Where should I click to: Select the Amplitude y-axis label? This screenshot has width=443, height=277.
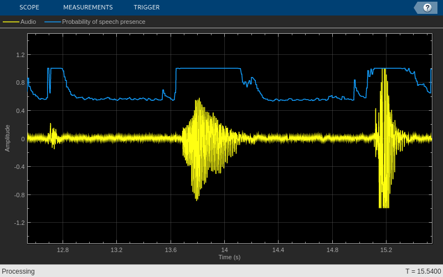(7, 138)
